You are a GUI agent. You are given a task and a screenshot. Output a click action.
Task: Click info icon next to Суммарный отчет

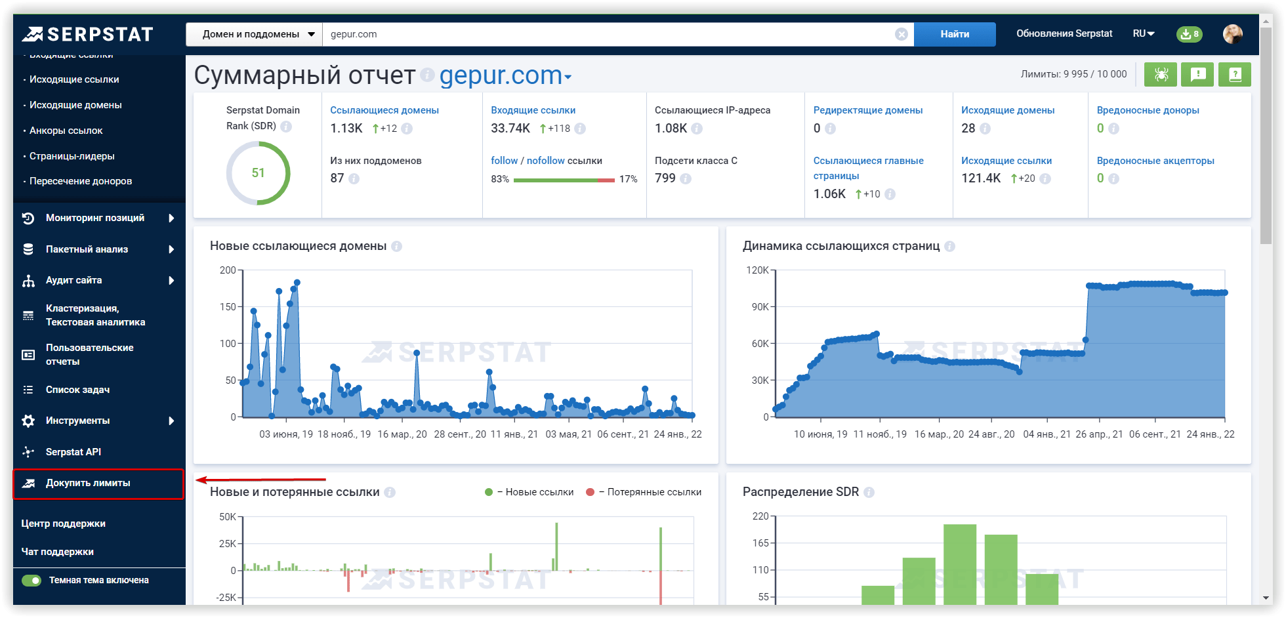pos(427,75)
